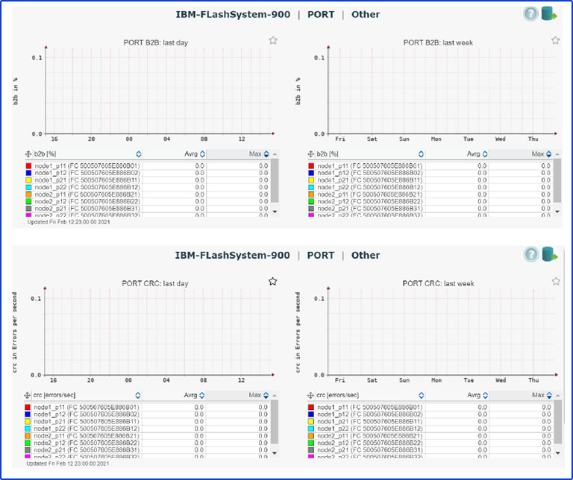Click PORT CRC: last day graph title
The width and height of the screenshot is (573, 480).
coord(155,284)
